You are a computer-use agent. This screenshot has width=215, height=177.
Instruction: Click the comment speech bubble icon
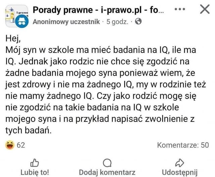[107, 163]
